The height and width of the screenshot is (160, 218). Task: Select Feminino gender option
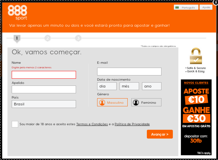pos(146,102)
